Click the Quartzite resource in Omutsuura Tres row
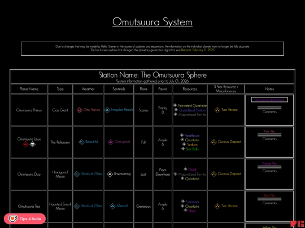The image size is (305, 228). [x=192, y=206]
